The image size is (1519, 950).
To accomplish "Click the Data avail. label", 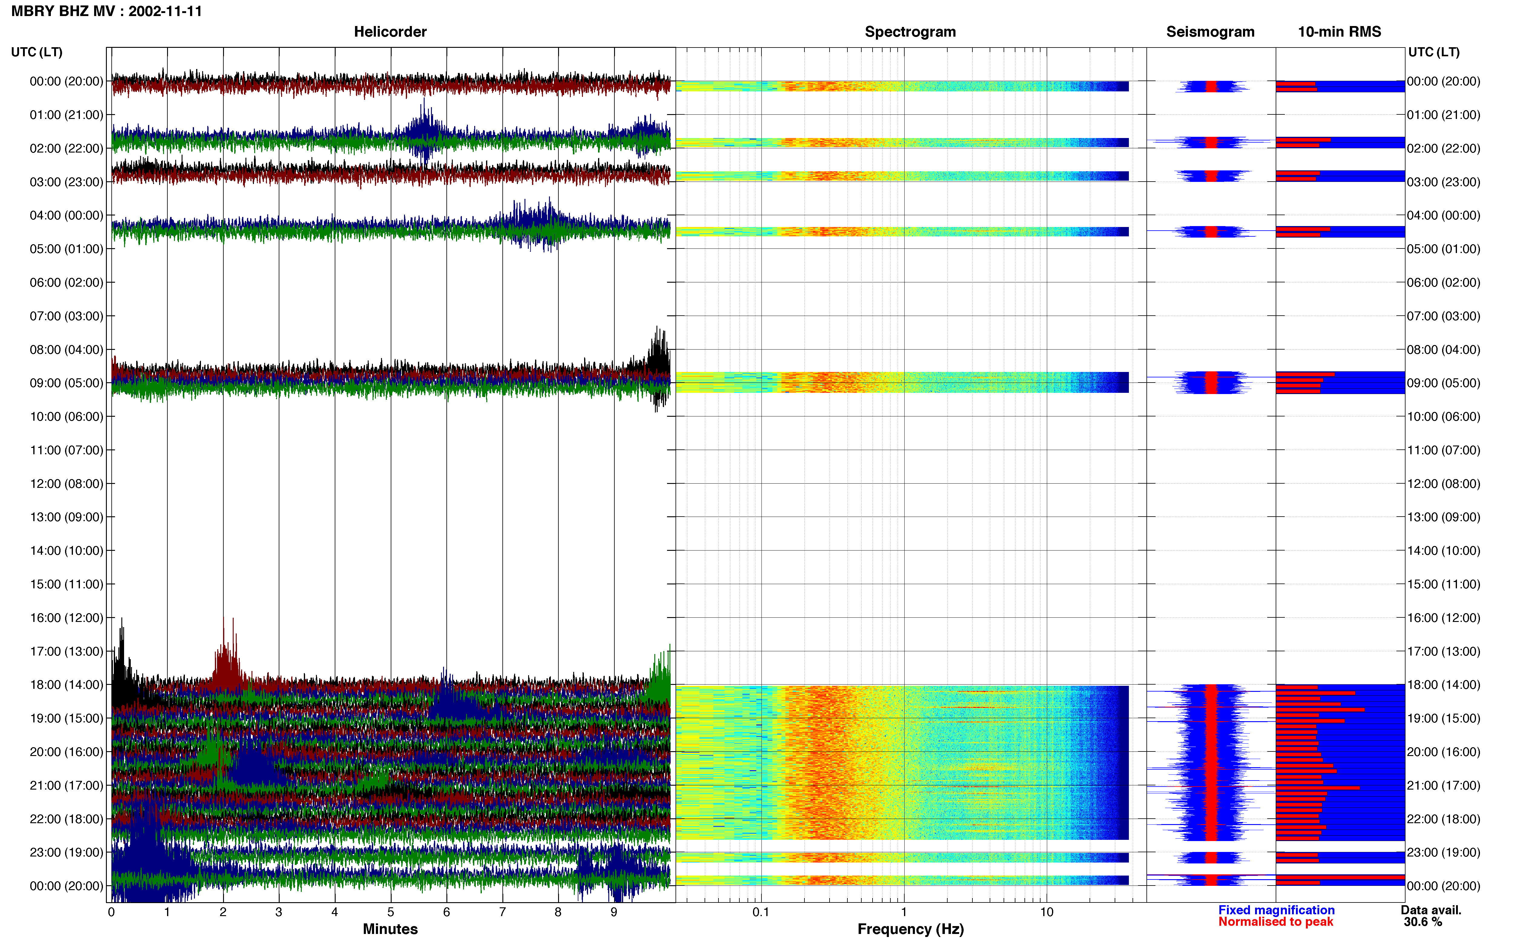I will click(x=1431, y=910).
